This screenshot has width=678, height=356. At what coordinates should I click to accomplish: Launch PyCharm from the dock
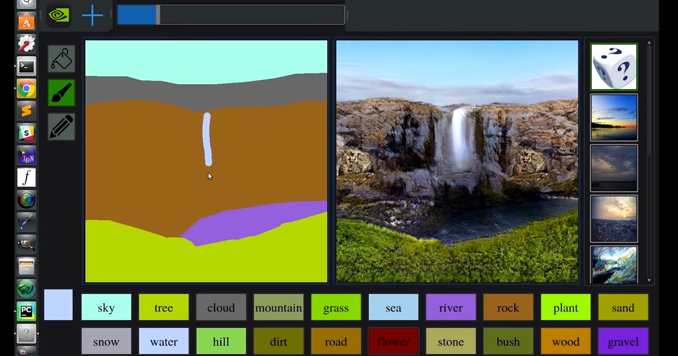click(26, 311)
